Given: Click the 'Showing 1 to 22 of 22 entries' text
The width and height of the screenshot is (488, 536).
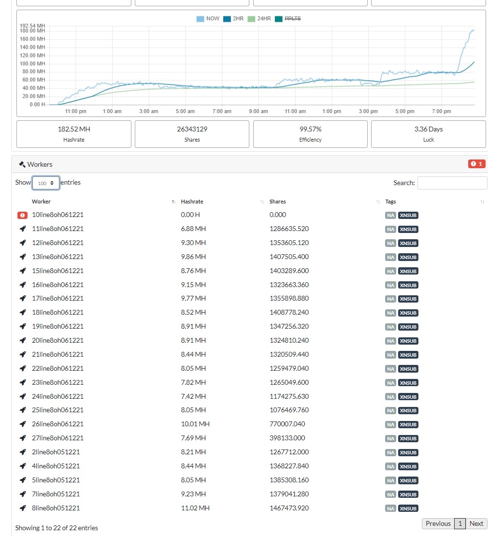Looking at the screenshot, I should [x=57, y=528].
